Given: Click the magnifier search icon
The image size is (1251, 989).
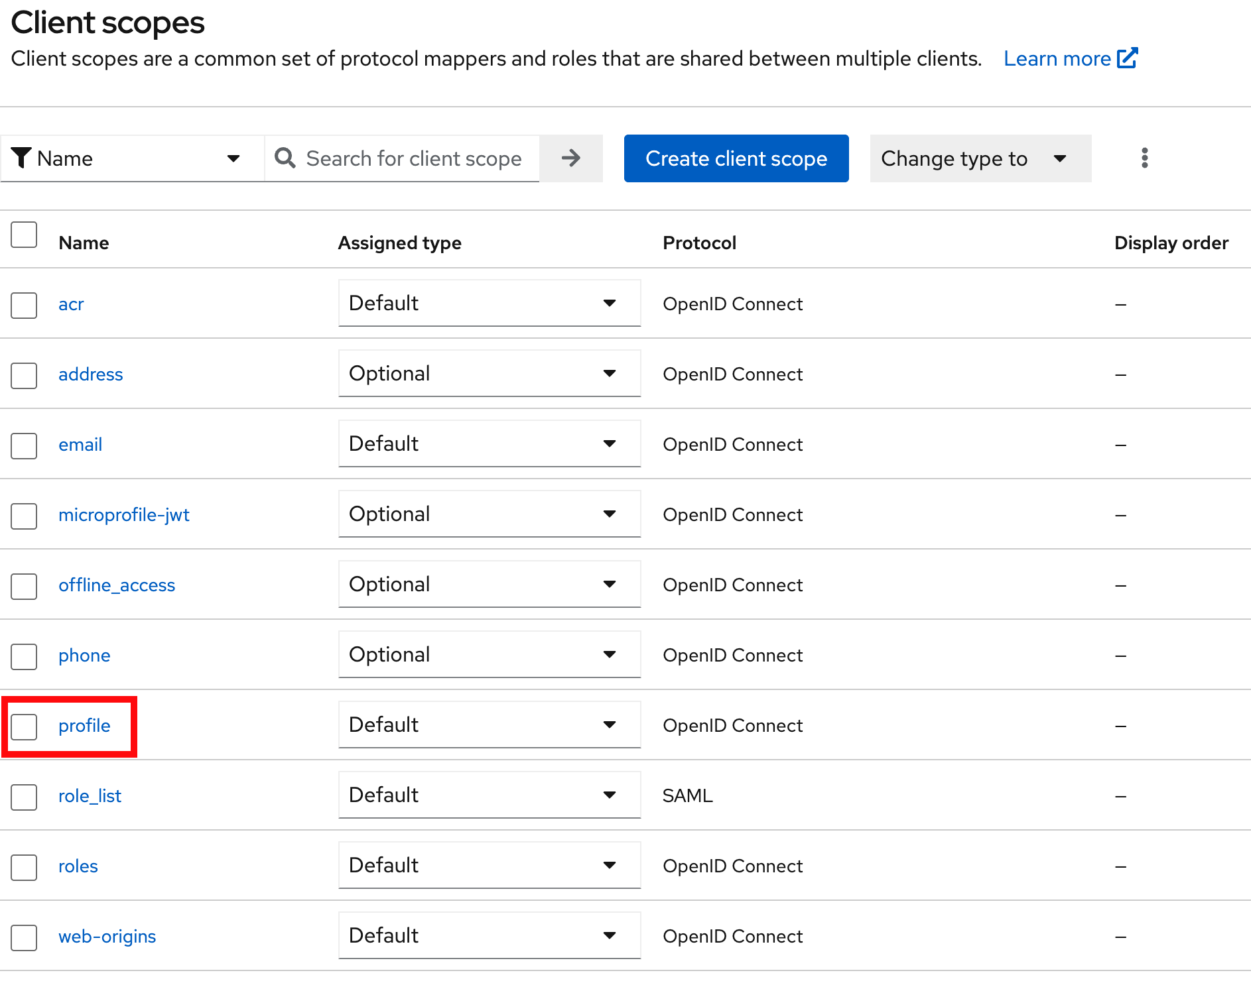Looking at the screenshot, I should click(x=285, y=158).
